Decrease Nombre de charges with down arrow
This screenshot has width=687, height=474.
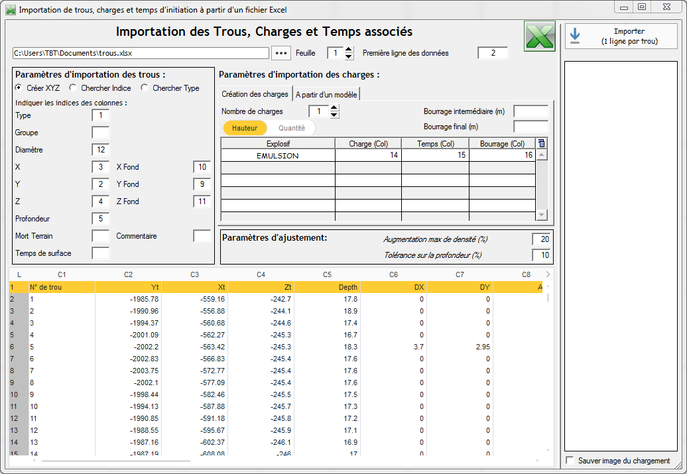334,115
